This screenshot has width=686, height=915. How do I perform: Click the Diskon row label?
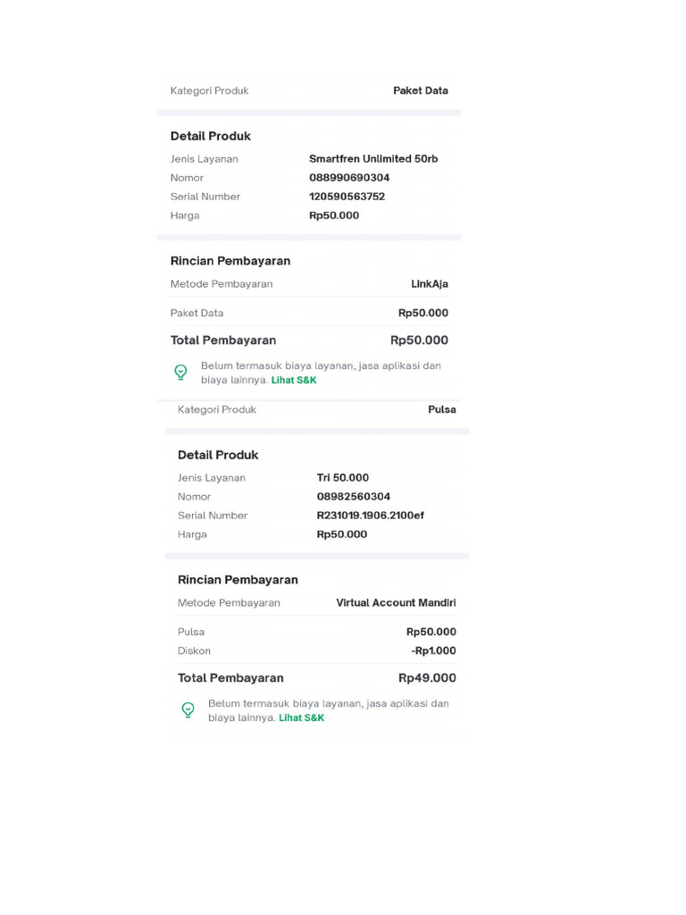[194, 651]
